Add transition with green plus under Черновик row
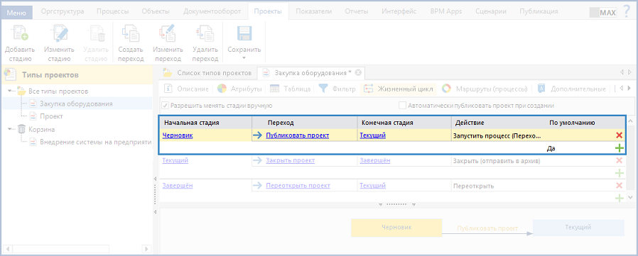638x256 pixels. click(x=620, y=148)
